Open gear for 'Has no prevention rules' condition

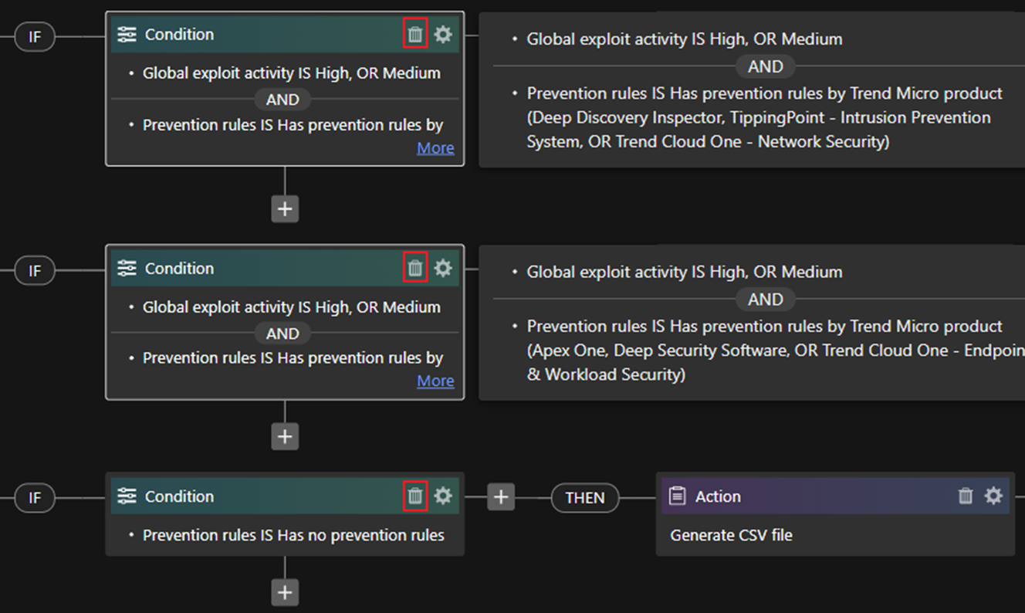[443, 496]
